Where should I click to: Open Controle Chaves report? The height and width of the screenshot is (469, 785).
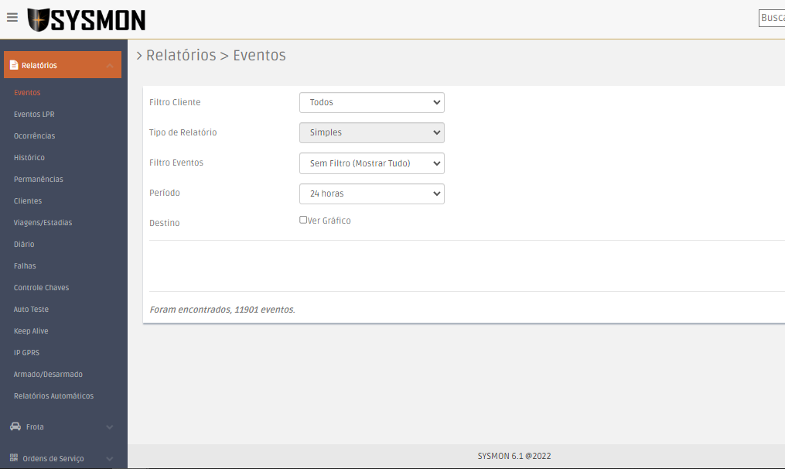point(41,288)
